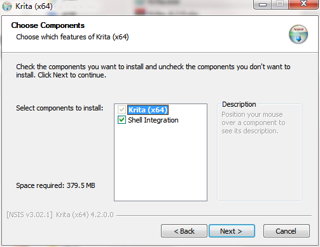The image size is (320, 247).
Task: Select the Shell Integration component label
Action: [153, 120]
